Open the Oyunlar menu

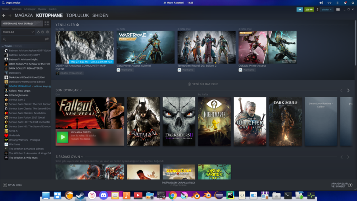[42, 9]
